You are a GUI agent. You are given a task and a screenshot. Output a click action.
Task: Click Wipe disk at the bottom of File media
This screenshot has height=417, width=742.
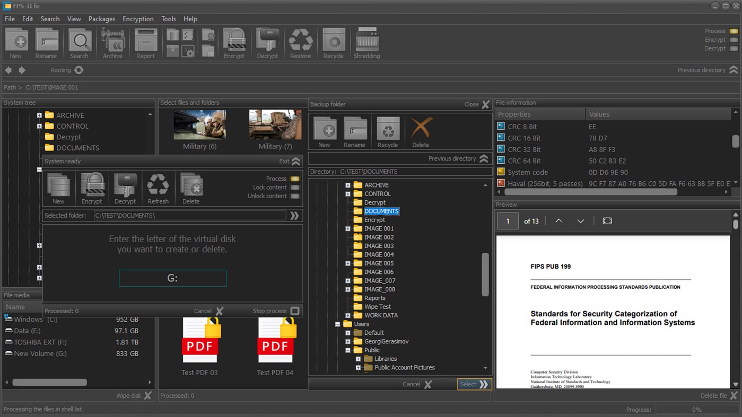[133, 395]
